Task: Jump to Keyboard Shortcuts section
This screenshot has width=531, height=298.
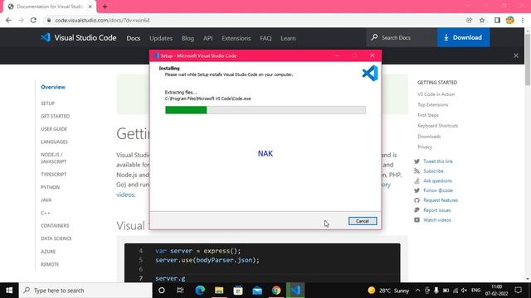Action: tap(437, 126)
